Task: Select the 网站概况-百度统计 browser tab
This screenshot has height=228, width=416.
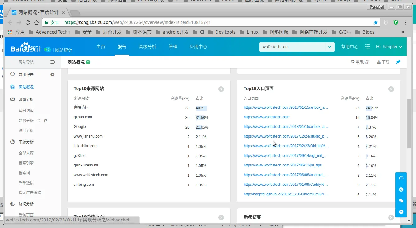Action: coord(39,13)
